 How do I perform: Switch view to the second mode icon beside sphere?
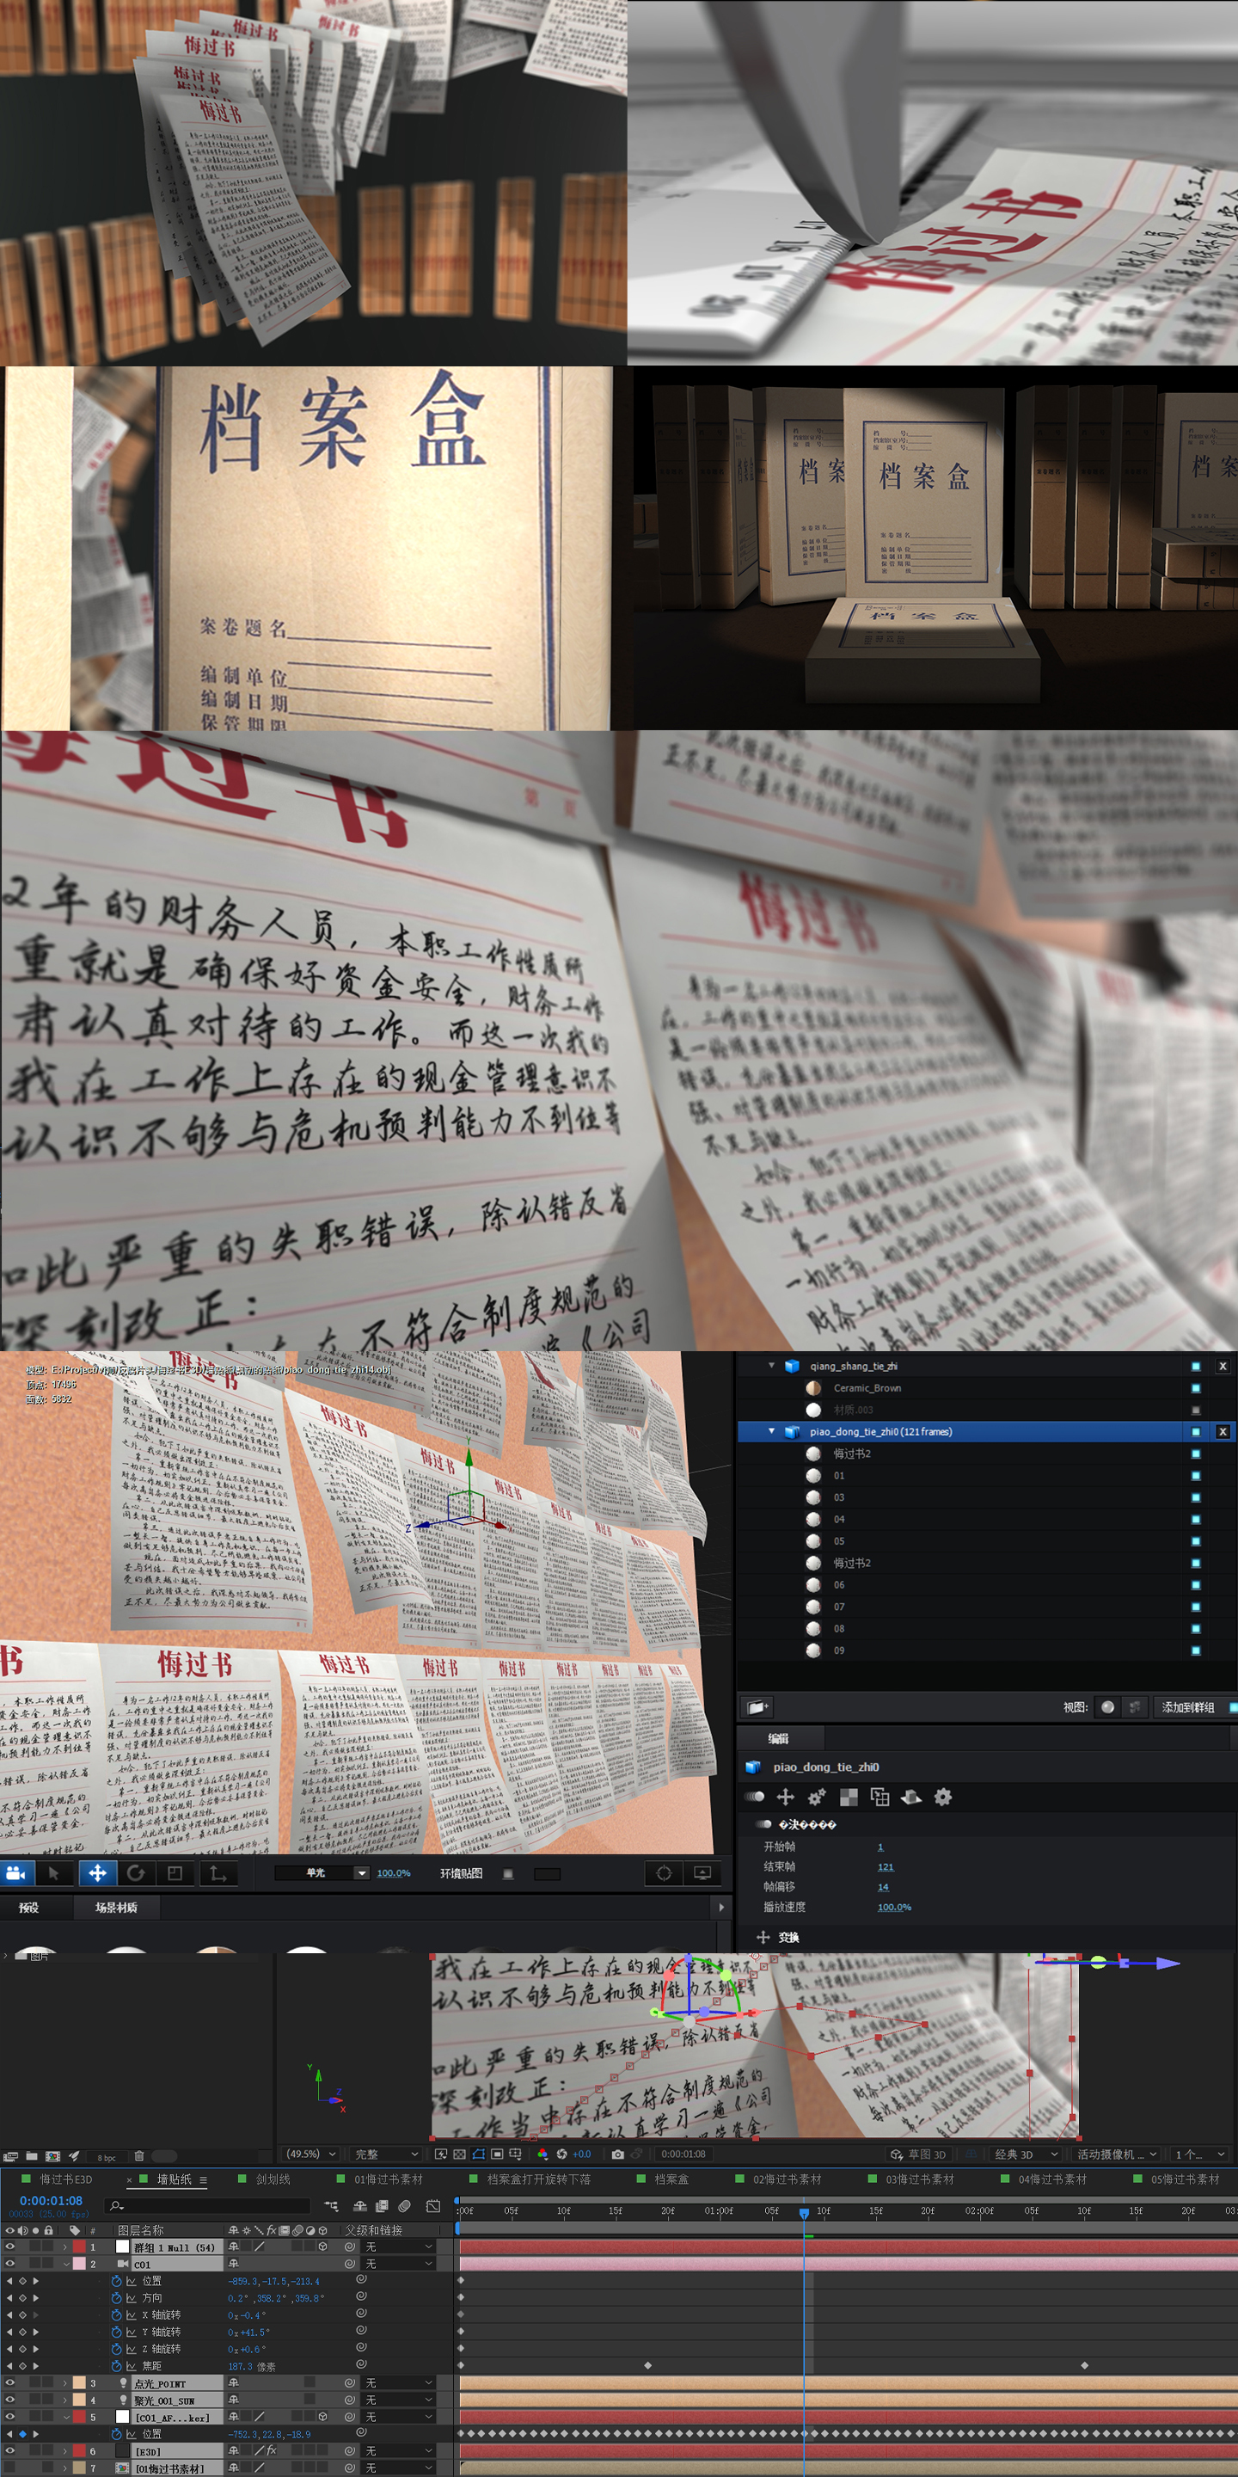1135,1706
